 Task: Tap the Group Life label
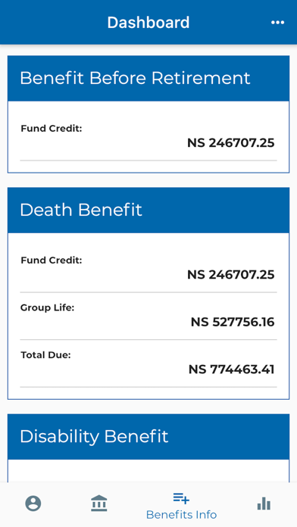[x=48, y=307]
